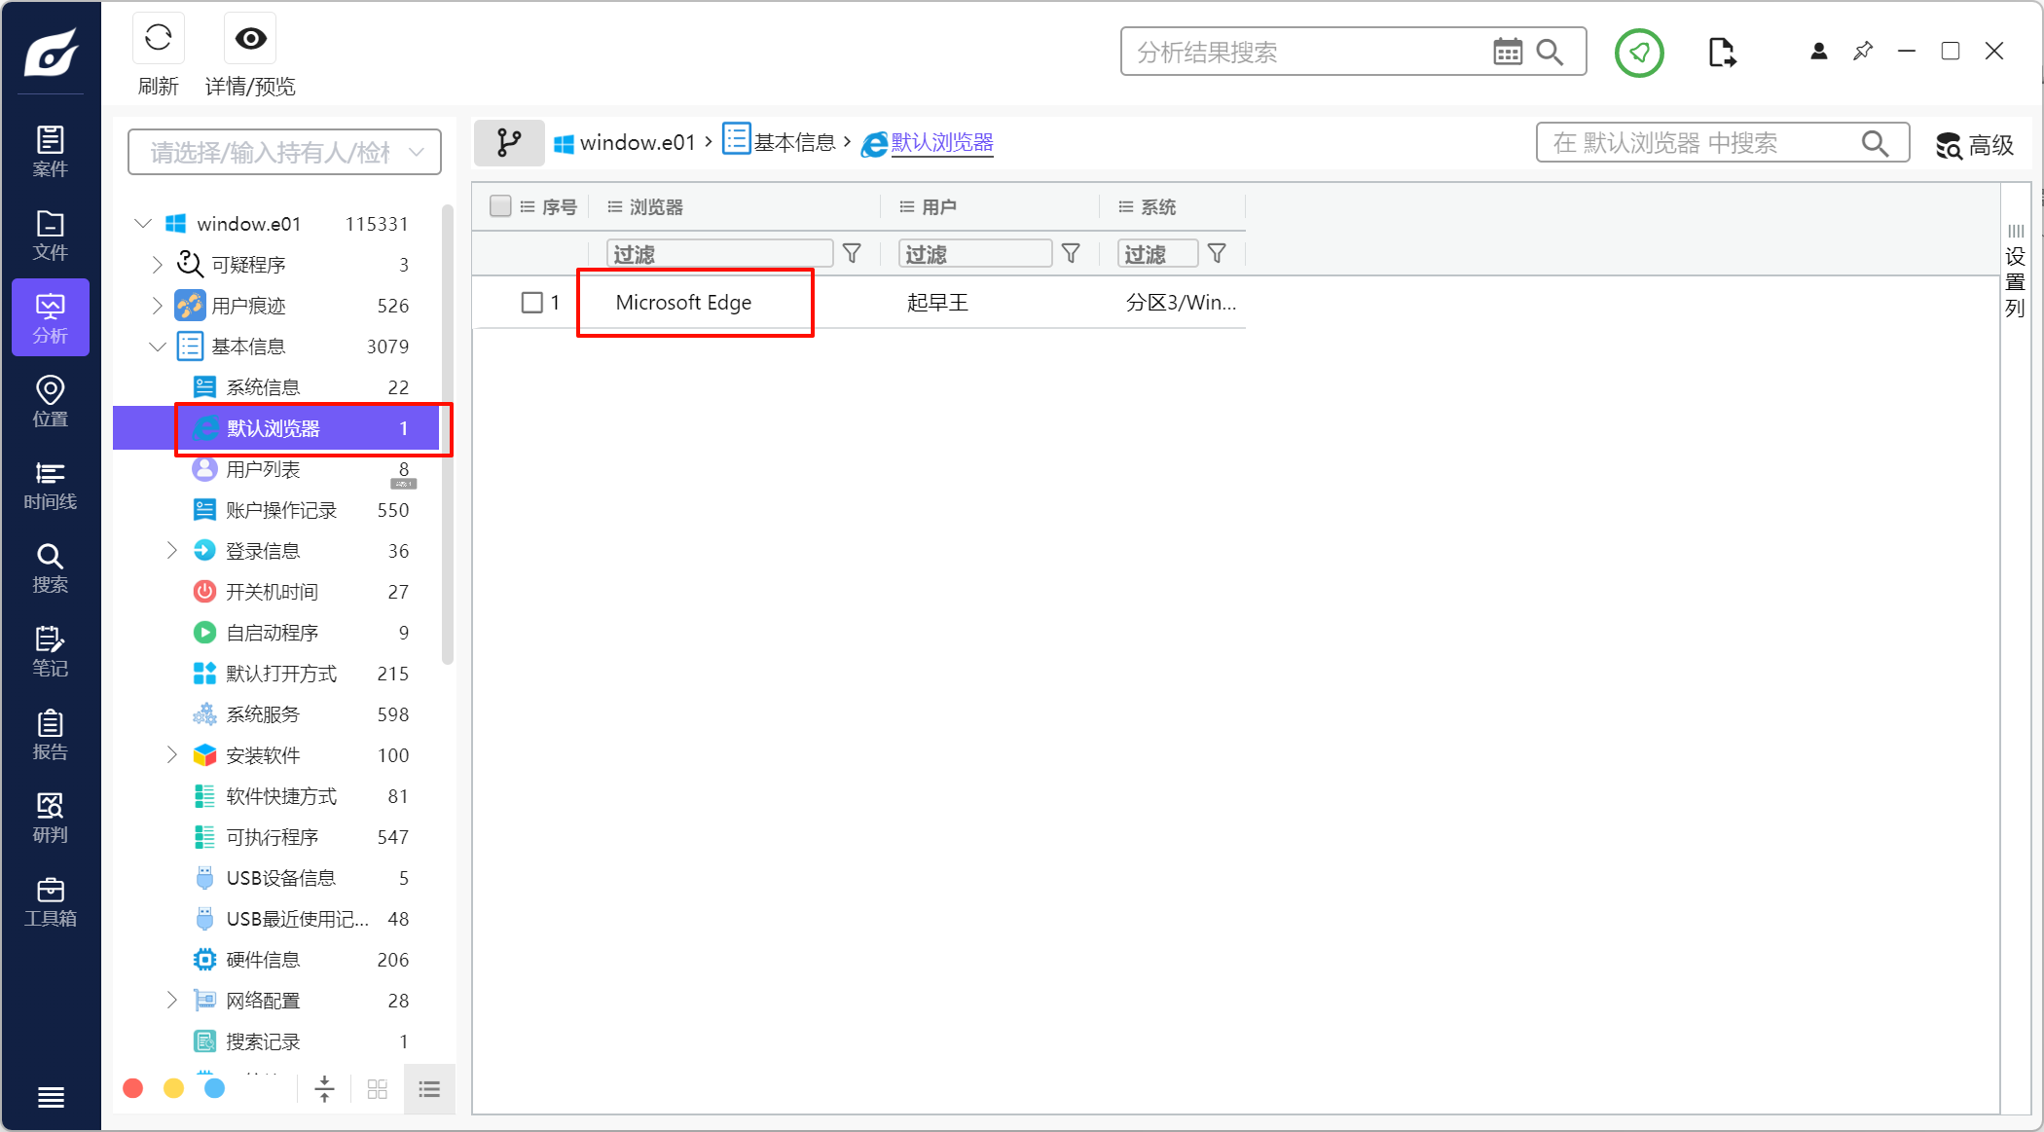The image size is (2044, 1132).
Task: Expand the 用户痕迹 node
Action: tap(158, 306)
